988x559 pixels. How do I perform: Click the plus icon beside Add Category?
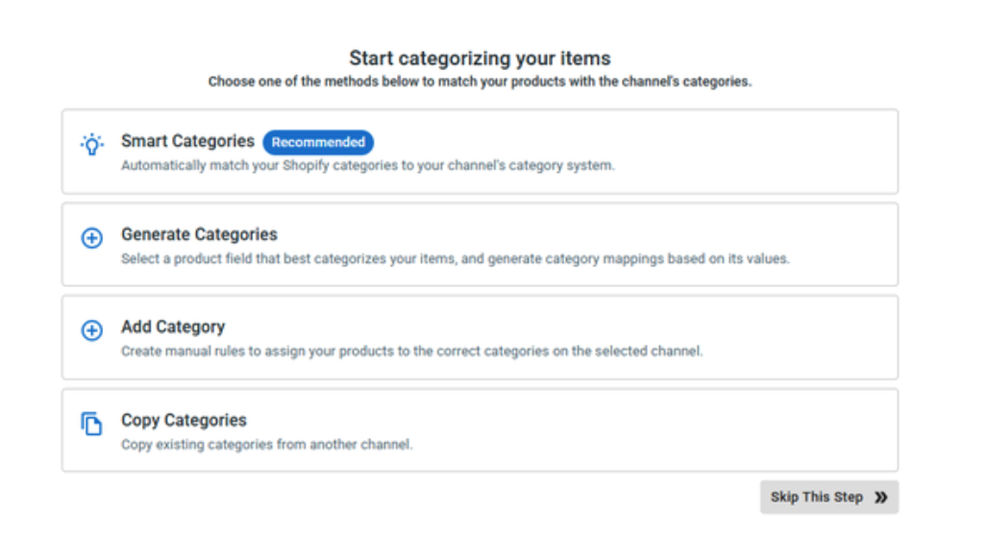[x=91, y=331]
